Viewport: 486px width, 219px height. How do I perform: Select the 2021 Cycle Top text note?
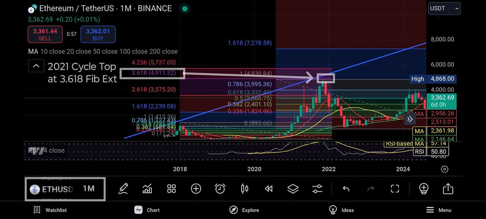(82, 73)
